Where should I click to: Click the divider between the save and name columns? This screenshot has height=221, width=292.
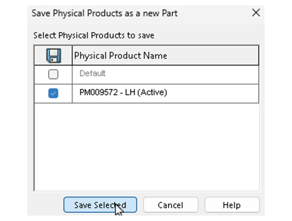tap(72, 56)
